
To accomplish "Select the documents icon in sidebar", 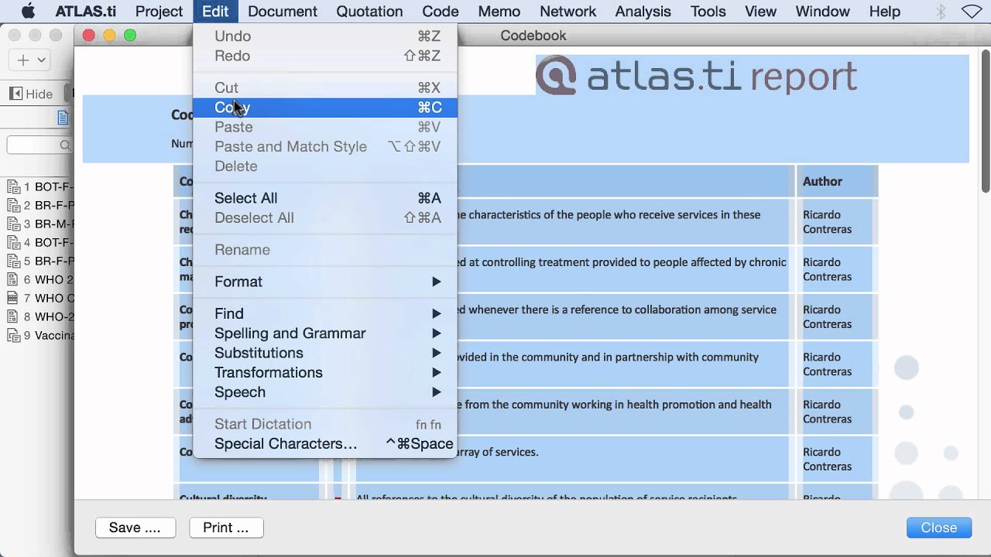I will [63, 118].
